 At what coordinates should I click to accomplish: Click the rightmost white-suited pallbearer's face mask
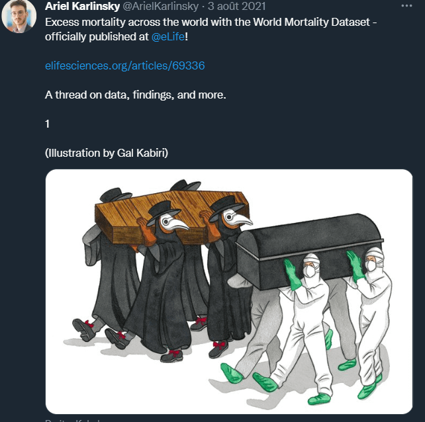tap(373, 266)
